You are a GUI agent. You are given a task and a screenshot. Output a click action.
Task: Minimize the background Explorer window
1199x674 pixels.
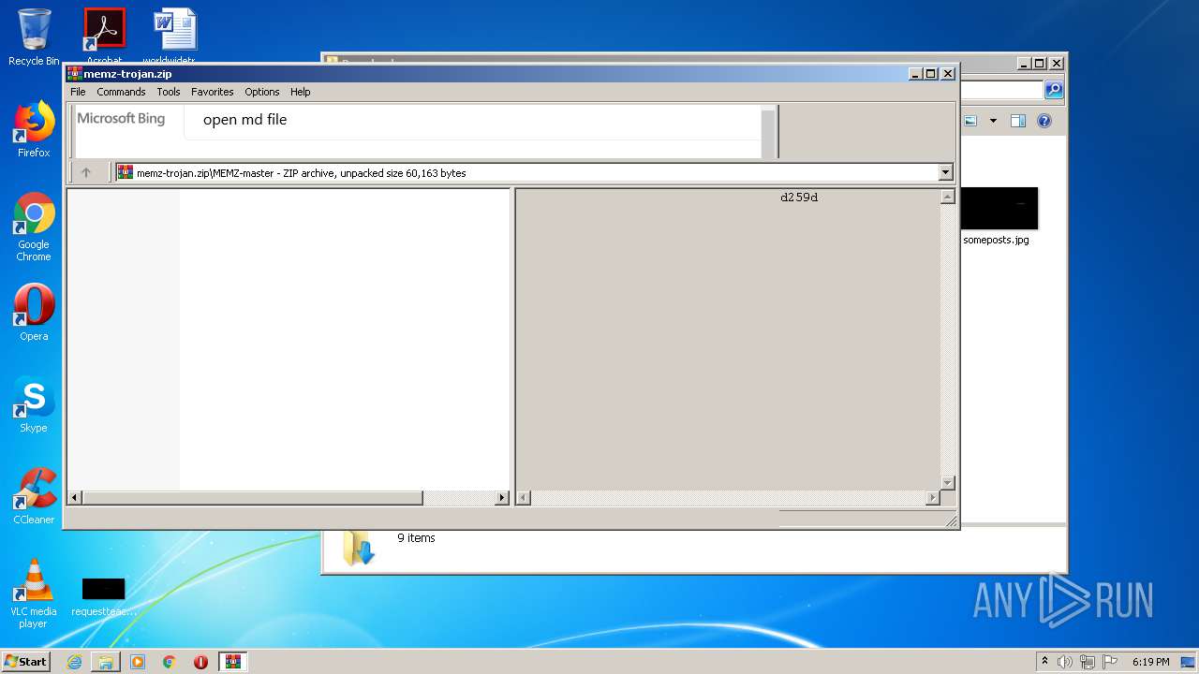[x=1024, y=64]
